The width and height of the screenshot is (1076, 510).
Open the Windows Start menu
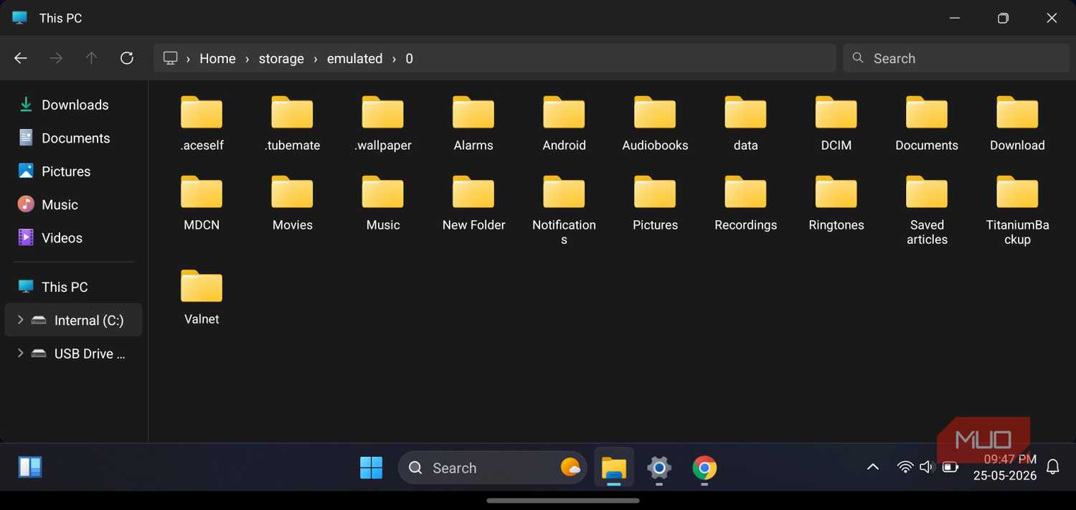point(371,468)
